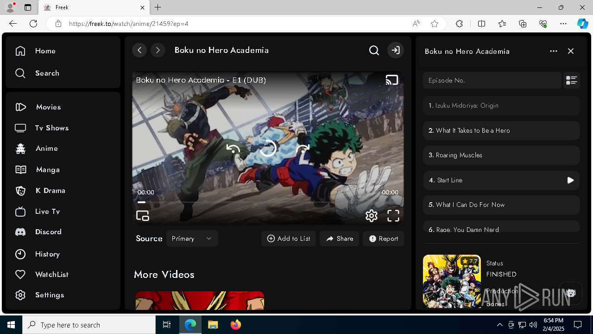
Task: Enable picture-in-picture mode on player
Action: pyautogui.click(x=143, y=216)
